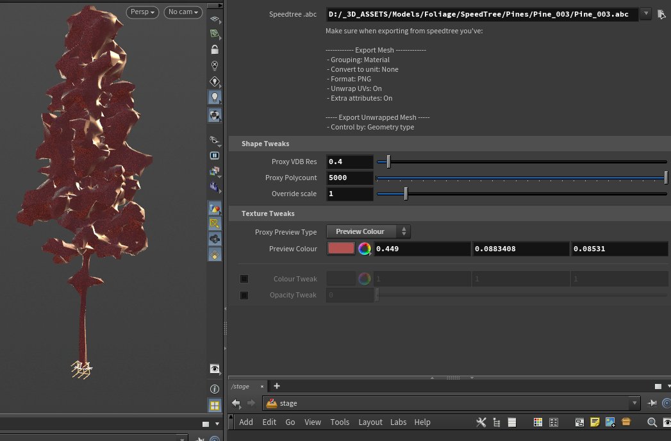Open the Tools menu
671x441 pixels.
pos(340,422)
